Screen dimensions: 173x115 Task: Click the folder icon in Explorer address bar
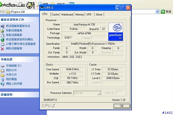pos(8,12)
